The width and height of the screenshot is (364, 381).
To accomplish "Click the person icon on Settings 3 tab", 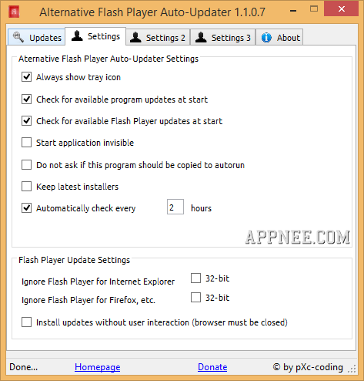I will (x=201, y=37).
